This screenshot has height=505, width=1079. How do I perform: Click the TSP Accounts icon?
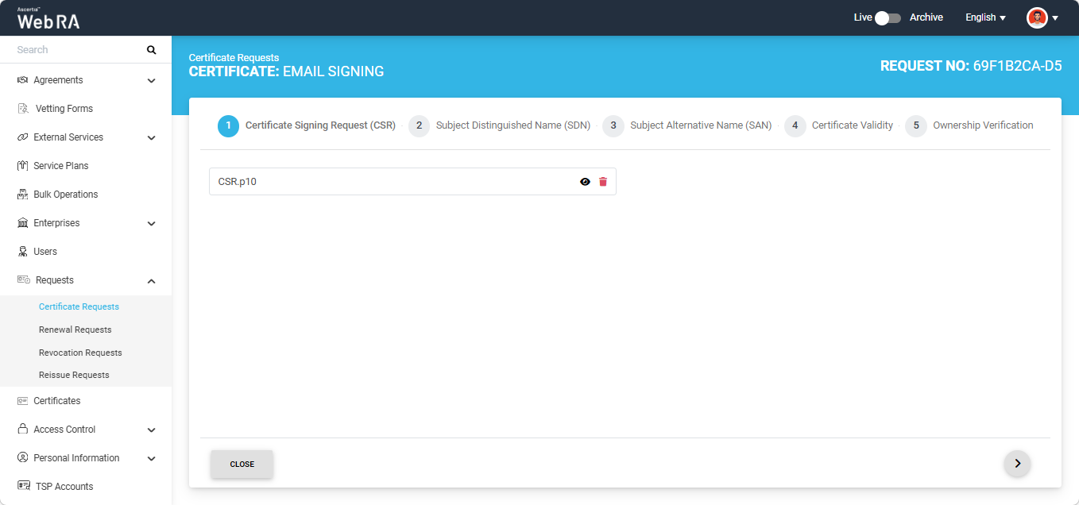[x=24, y=486]
